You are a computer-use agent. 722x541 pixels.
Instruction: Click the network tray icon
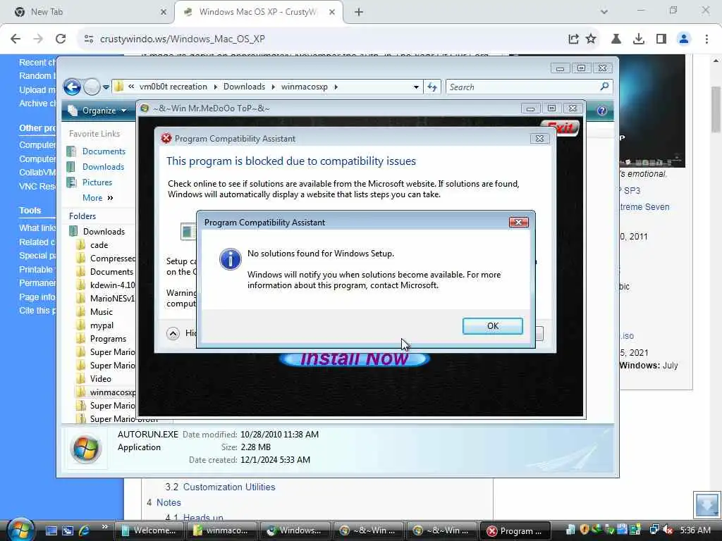pyautogui.click(x=654, y=530)
